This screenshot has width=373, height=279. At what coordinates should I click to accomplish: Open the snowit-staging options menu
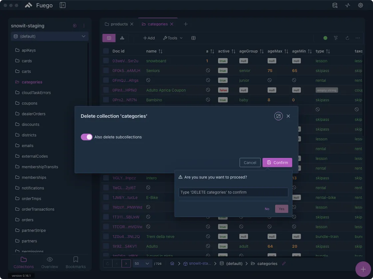(84, 26)
